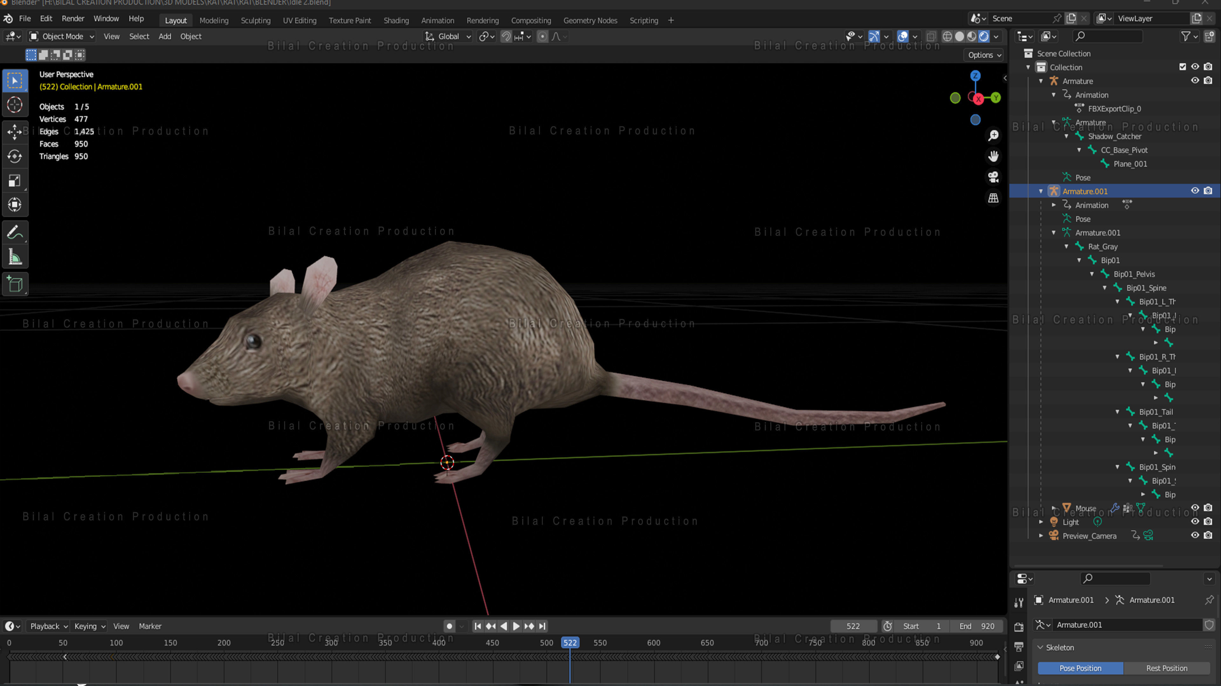
Task: Activate the Scale tool
Action: 15,181
